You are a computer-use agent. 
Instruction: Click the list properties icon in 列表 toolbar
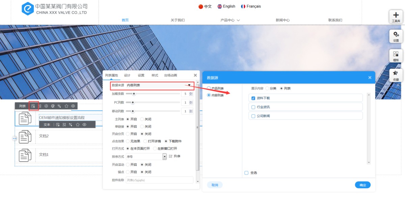tap(33, 106)
